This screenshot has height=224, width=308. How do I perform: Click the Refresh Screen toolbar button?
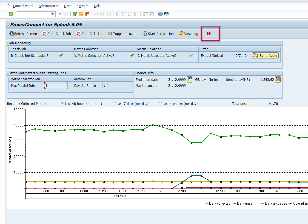pyautogui.click(x=23, y=34)
